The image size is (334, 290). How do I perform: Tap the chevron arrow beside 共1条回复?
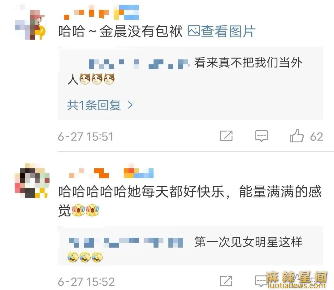click(x=130, y=105)
